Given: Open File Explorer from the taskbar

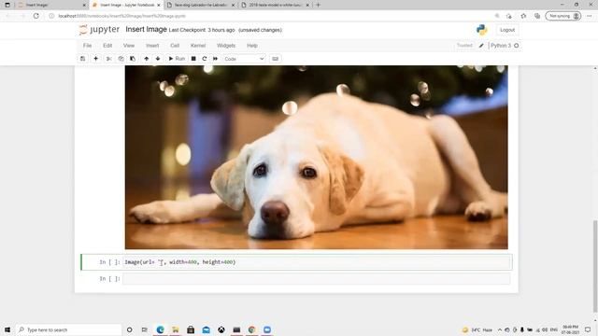Looking at the screenshot, I should 176,329.
